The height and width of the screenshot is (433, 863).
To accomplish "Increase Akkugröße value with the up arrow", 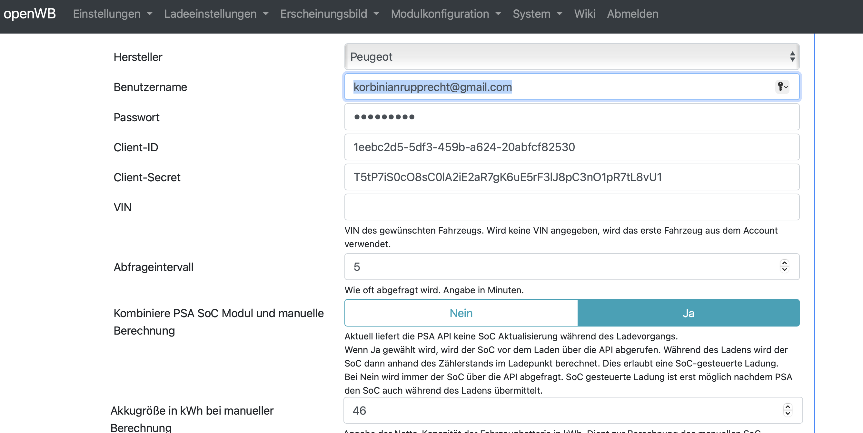I will point(787,407).
